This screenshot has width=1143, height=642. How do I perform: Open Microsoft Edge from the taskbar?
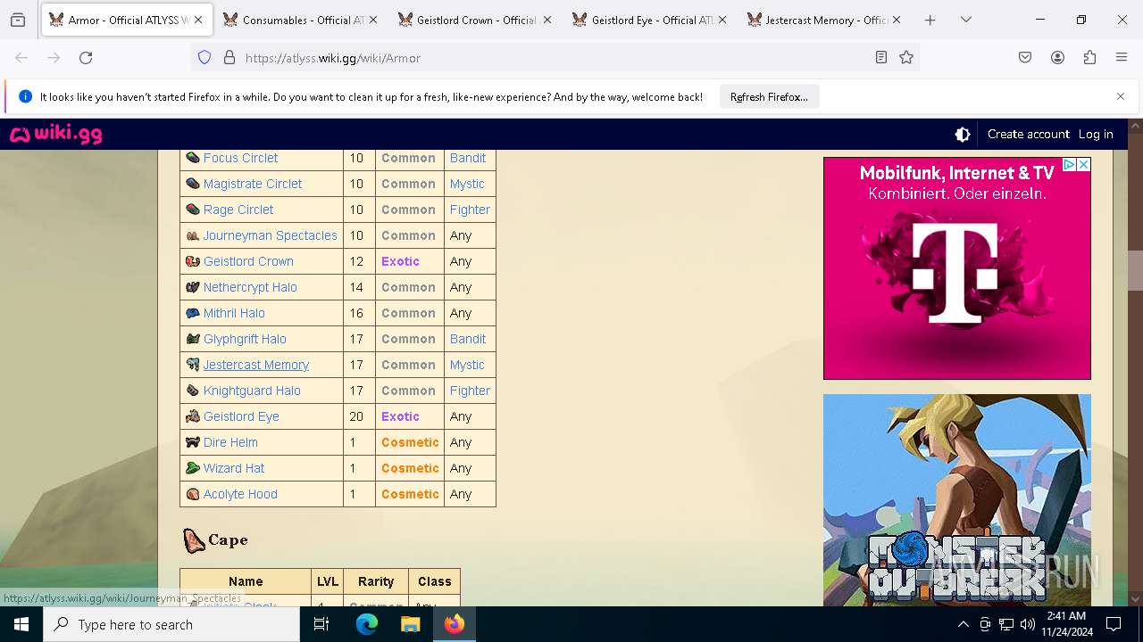click(x=367, y=624)
